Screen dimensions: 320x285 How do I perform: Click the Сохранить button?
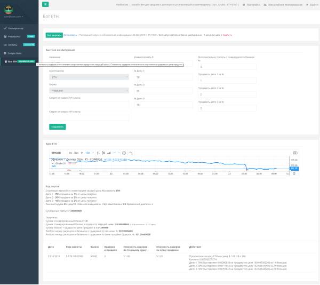pyautogui.click(x=57, y=126)
